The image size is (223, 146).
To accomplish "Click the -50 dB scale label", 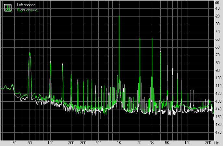I will [x=217, y=39].
